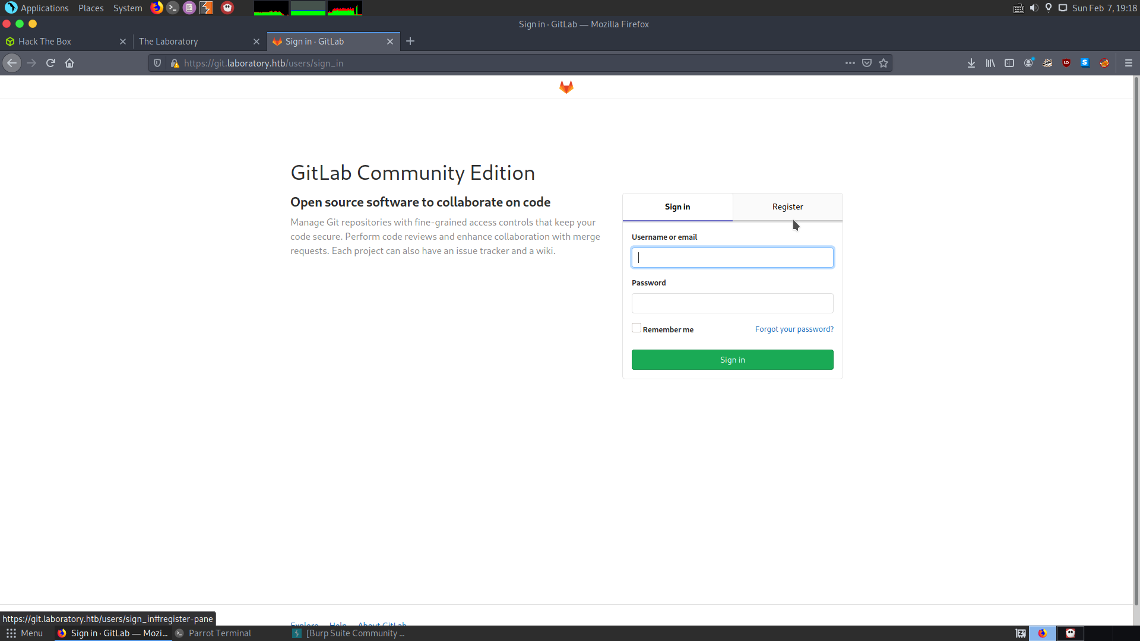Open the Firefox downloads panel

(971, 63)
